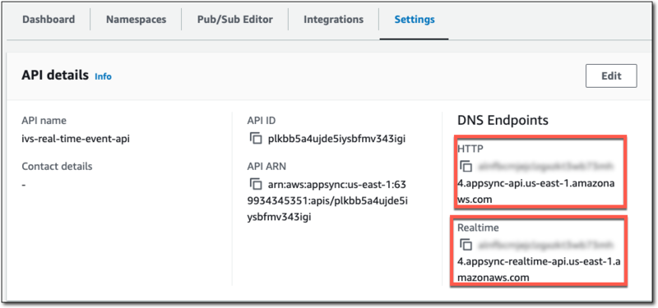Open the Pub/Sub Editor tab
The height and width of the screenshot is (308, 658).
pyautogui.click(x=235, y=19)
